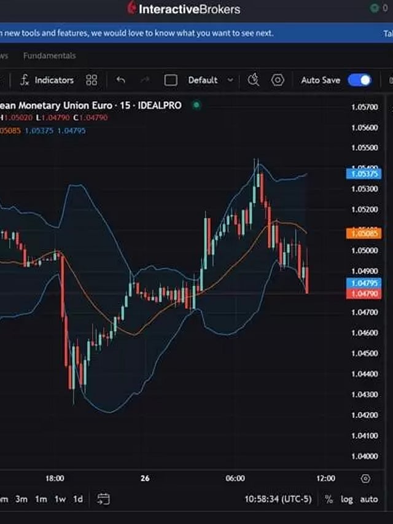This screenshot has width=393, height=524.
Task: Click the undo arrow in the toolbar
Action: click(121, 80)
